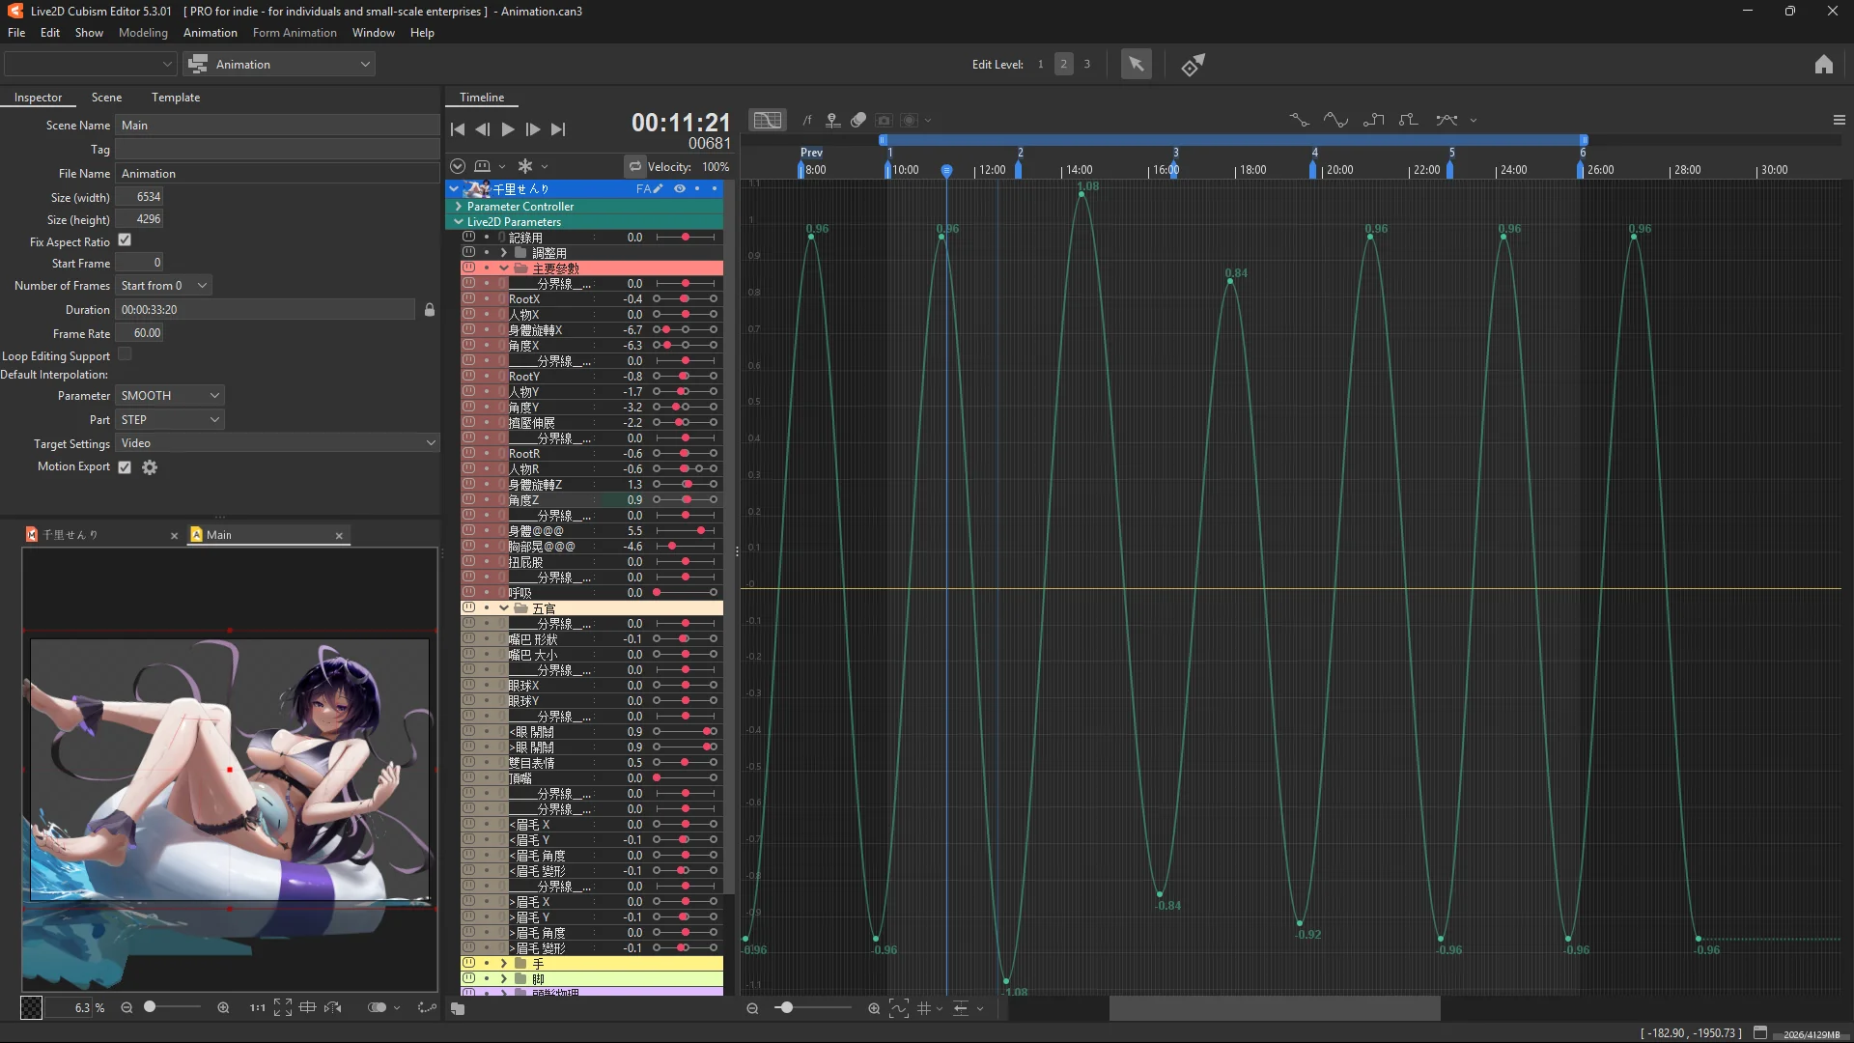Screen dimensions: 1854x1043
Task: Open the Animation workspace dropdown
Action: click(279, 65)
